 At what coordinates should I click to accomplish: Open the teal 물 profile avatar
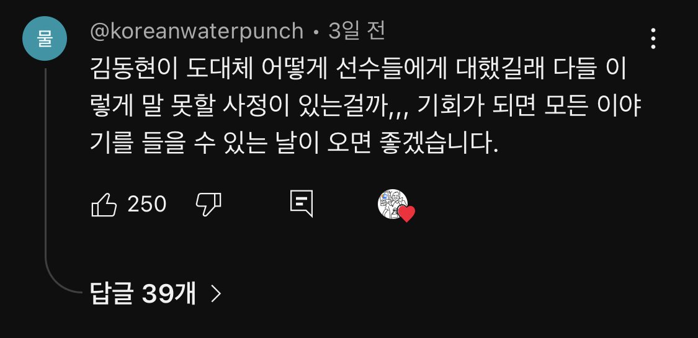(45, 38)
